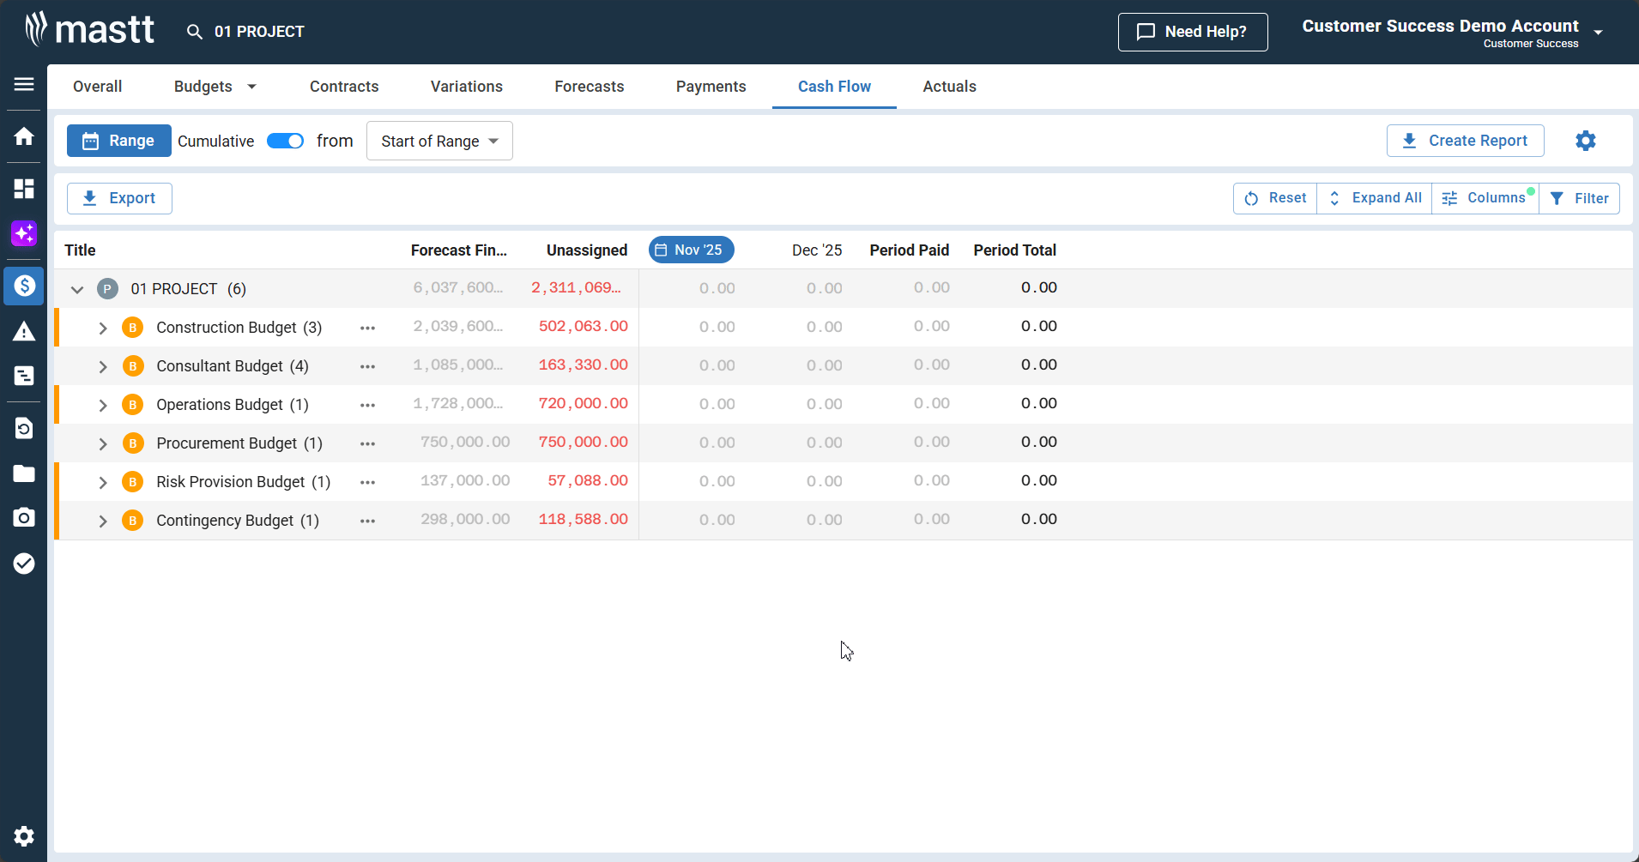Open the camera photos icon

(24, 517)
